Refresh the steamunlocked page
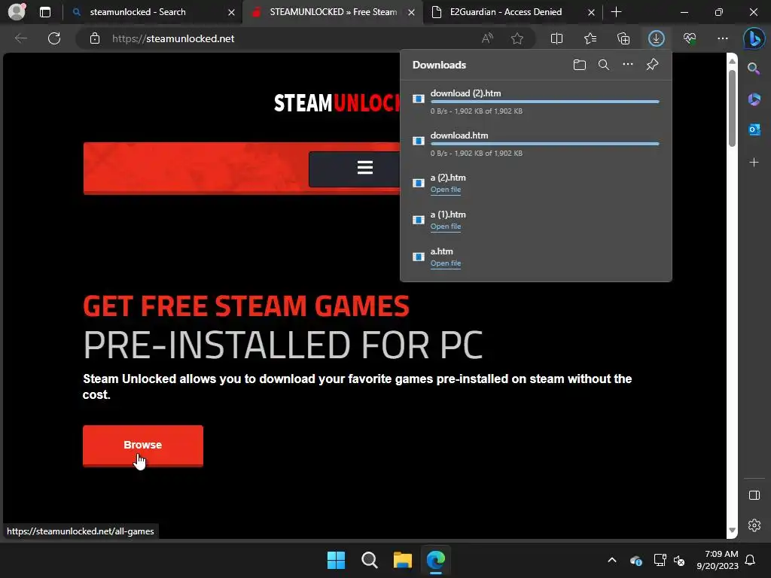Image resolution: width=771 pixels, height=578 pixels. 54,38
